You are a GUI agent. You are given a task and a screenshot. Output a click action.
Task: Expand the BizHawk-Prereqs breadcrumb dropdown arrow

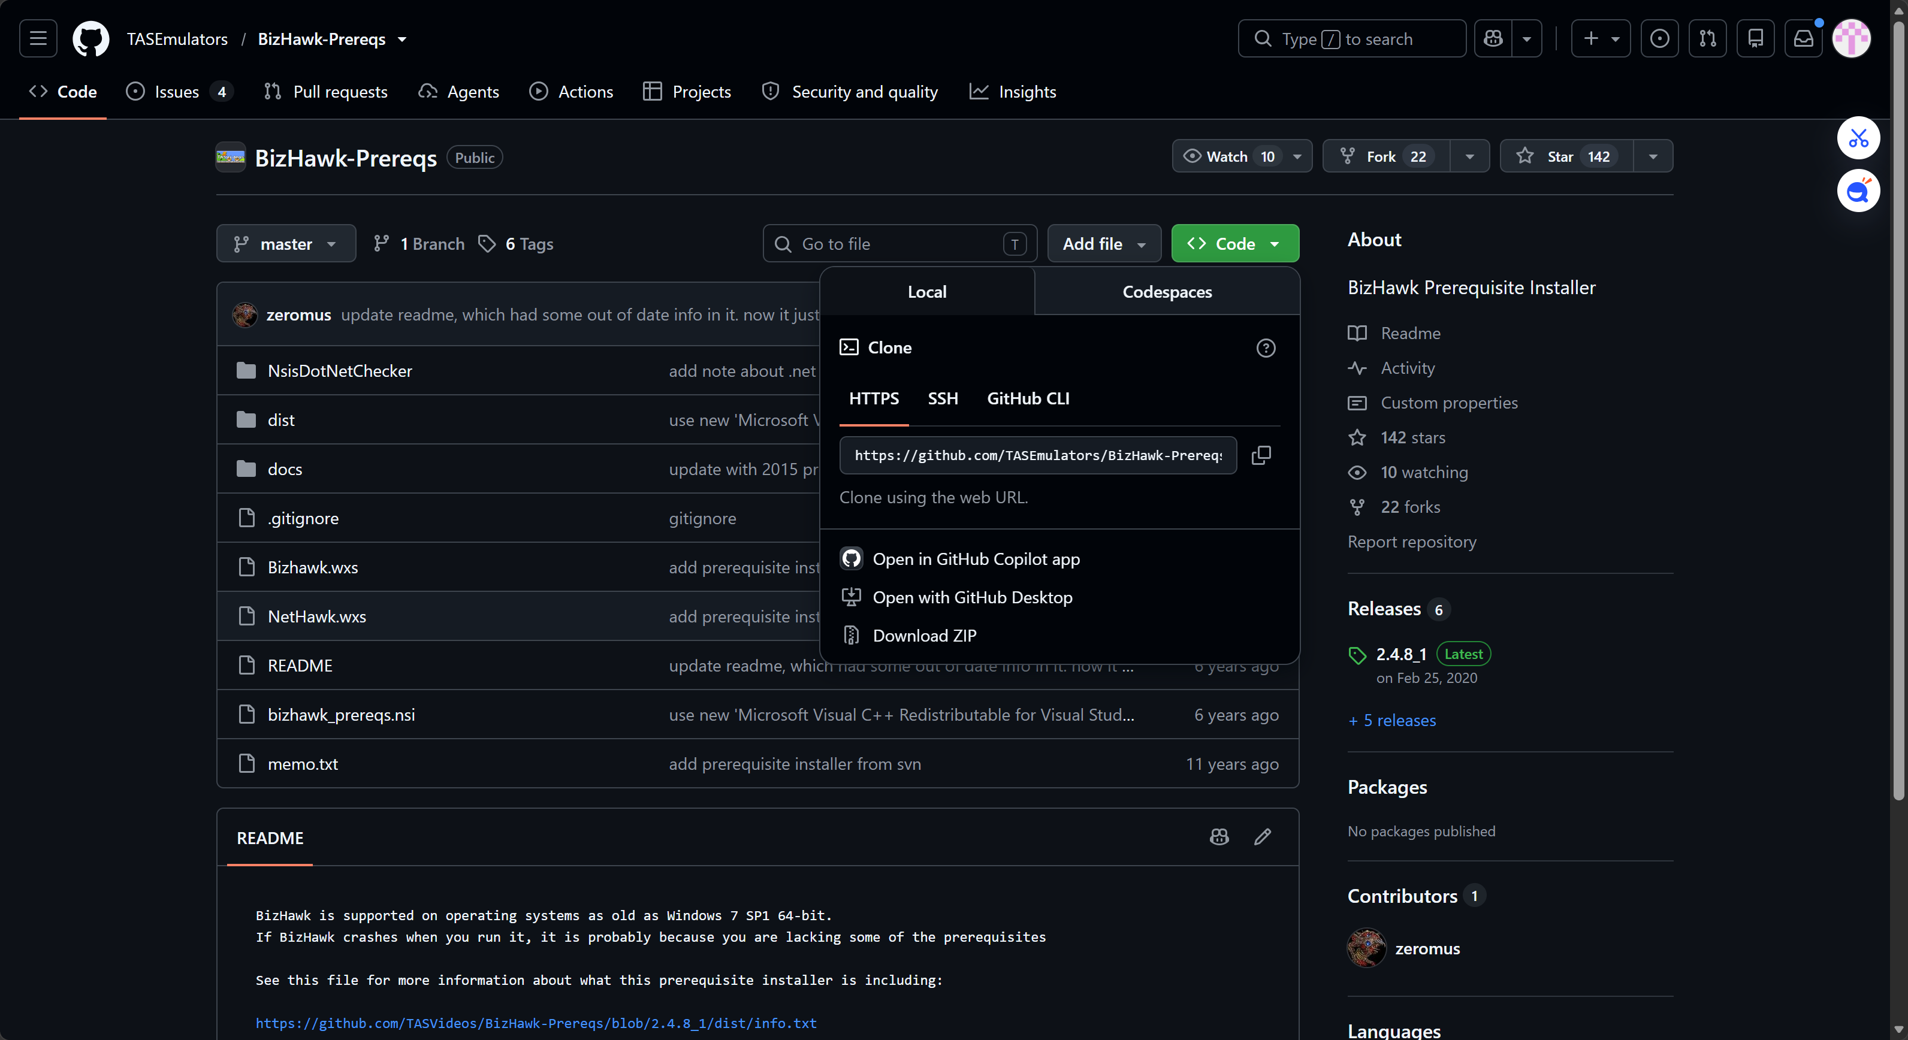pyautogui.click(x=402, y=39)
